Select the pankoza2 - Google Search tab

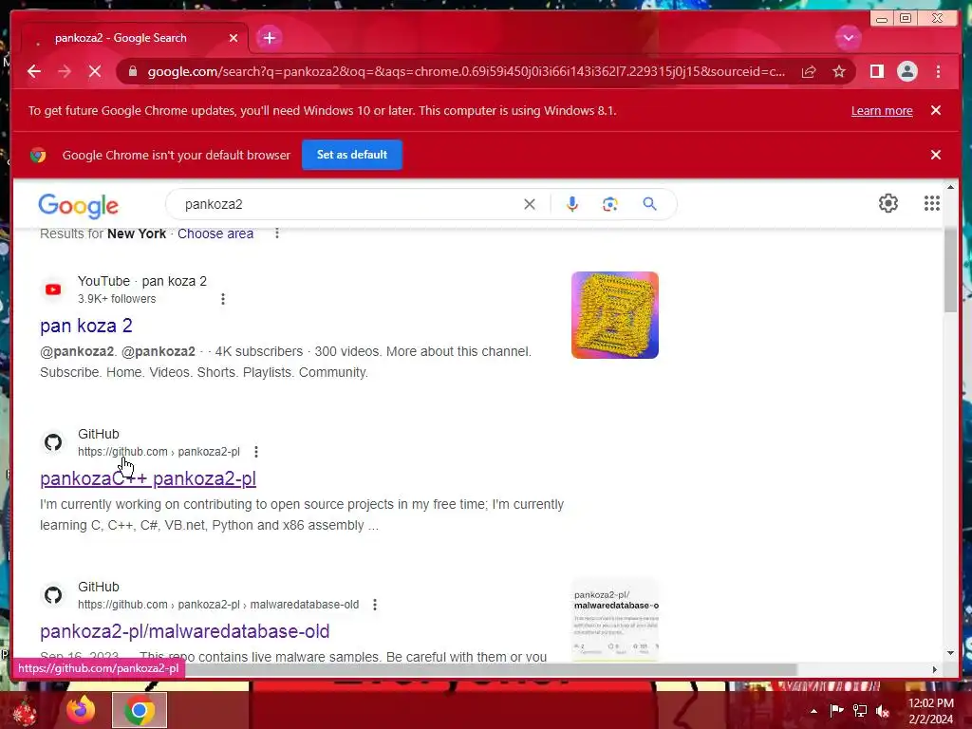[x=135, y=38]
